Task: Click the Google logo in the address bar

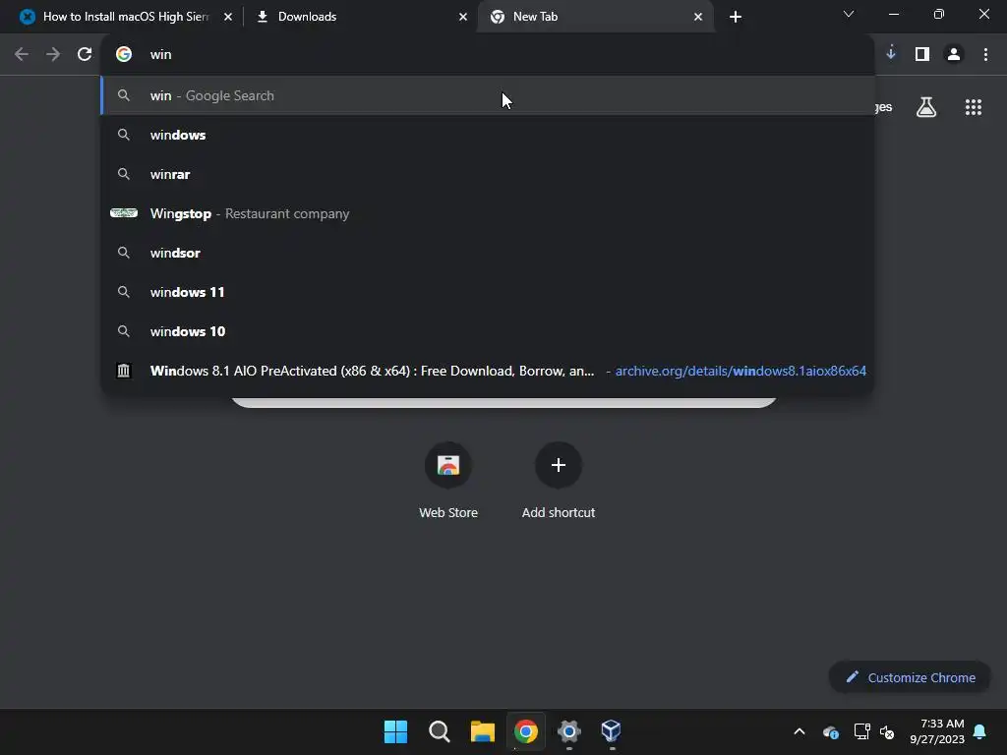Action: tap(124, 55)
